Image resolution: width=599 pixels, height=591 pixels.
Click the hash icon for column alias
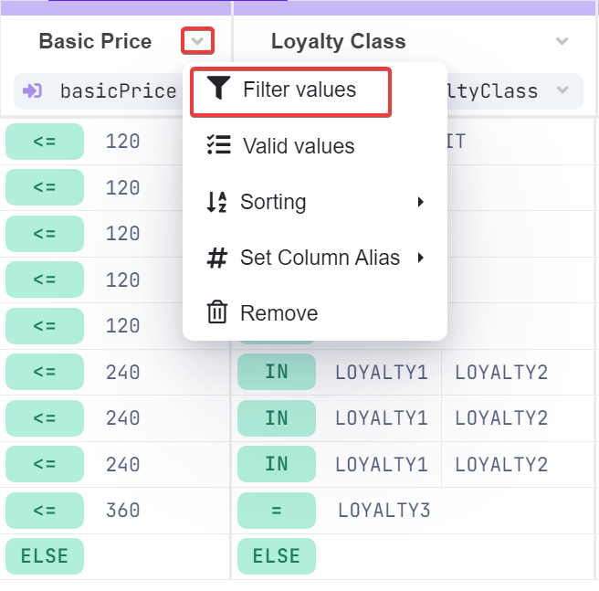[217, 258]
